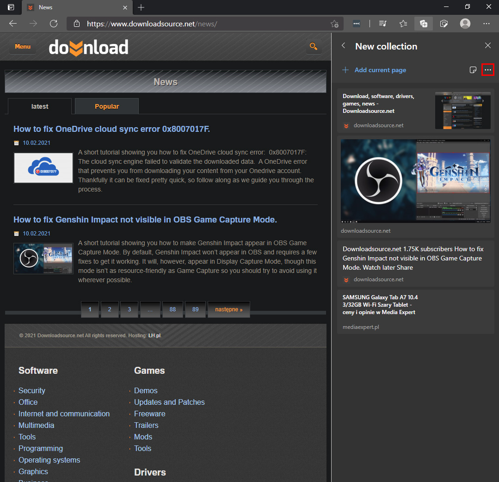Go to pagination page 88
Image resolution: width=499 pixels, height=482 pixels.
point(172,309)
